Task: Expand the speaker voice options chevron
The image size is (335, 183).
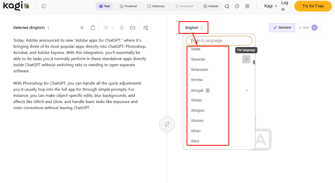Action: click(x=113, y=27)
